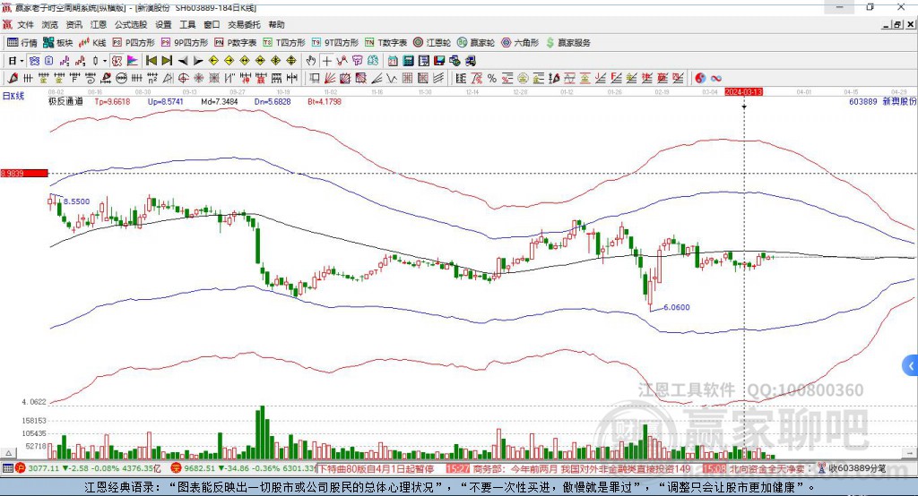The height and width of the screenshot is (496, 918).
Task: Click the Up=8.5741 indicator value
Action: (x=165, y=101)
